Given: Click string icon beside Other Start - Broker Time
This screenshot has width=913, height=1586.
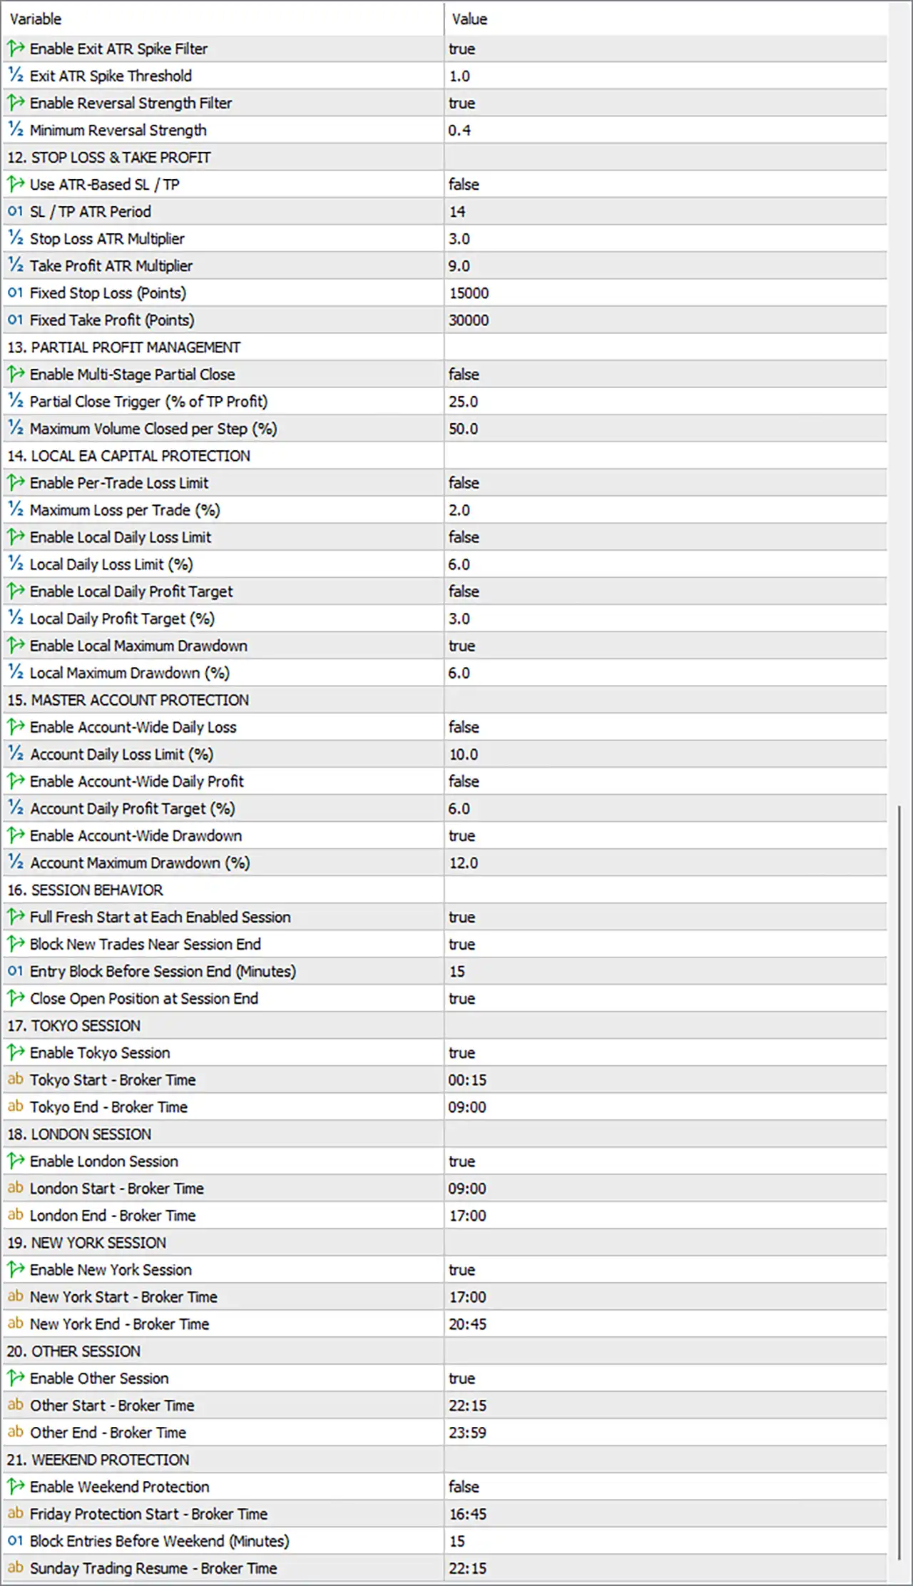Looking at the screenshot, I should 16,1405.
